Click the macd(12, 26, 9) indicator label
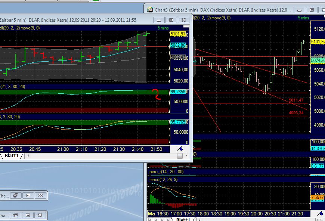The width and height of the screenshot is (325, 221). 163,179
